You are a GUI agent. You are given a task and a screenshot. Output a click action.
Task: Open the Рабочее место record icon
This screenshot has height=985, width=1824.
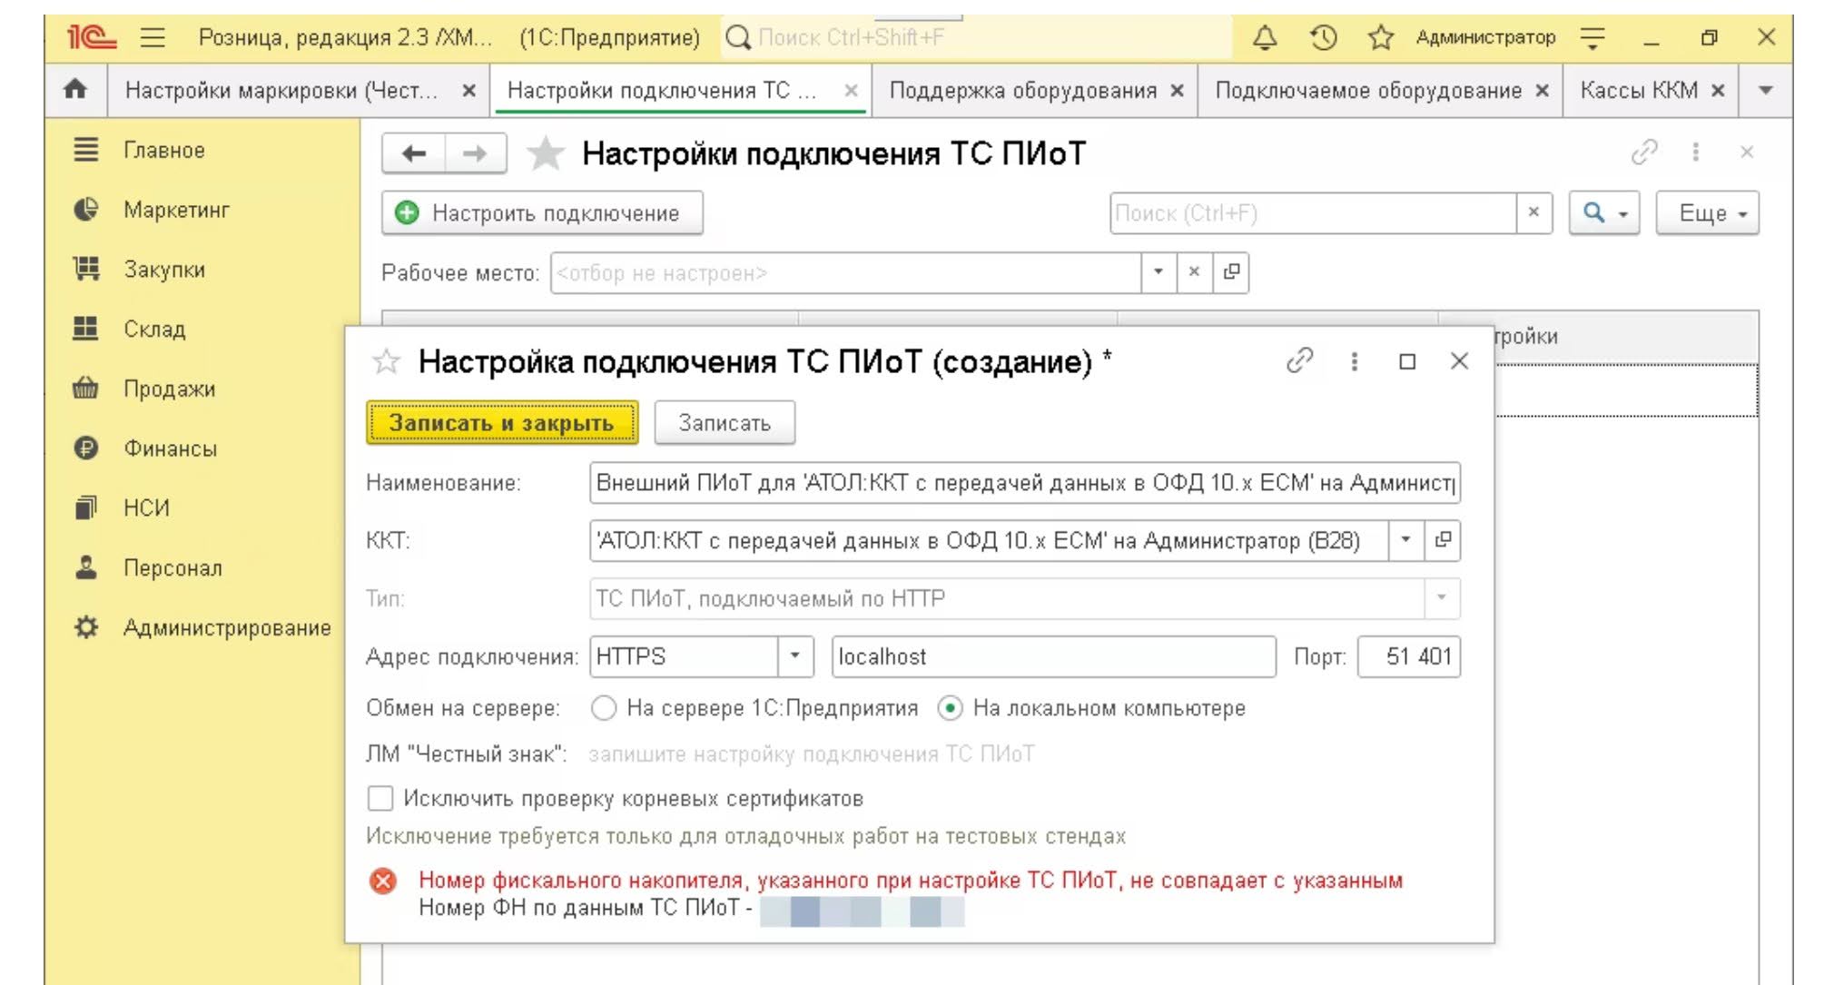(x=1231, y=271)
